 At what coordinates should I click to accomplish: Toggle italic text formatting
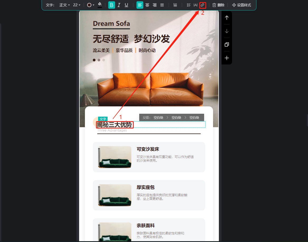point(119,5)
